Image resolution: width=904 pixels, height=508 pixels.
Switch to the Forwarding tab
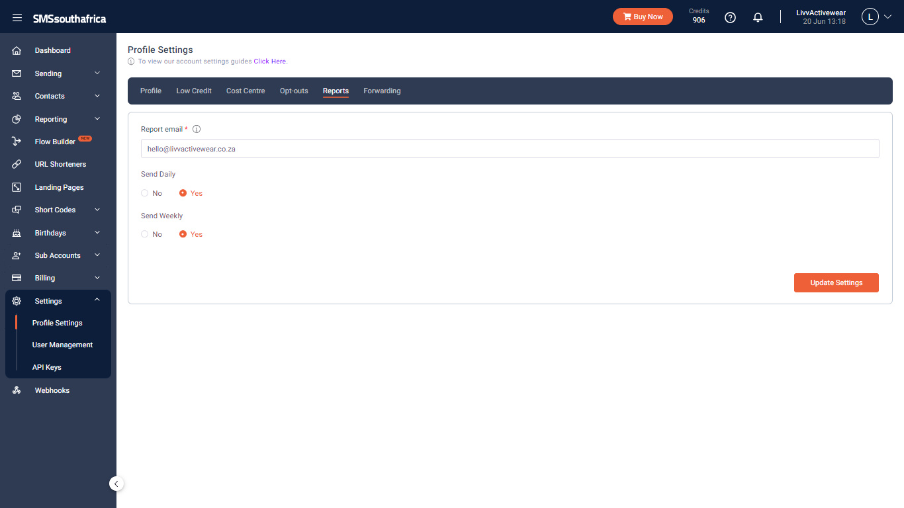(x=382, y=91)
